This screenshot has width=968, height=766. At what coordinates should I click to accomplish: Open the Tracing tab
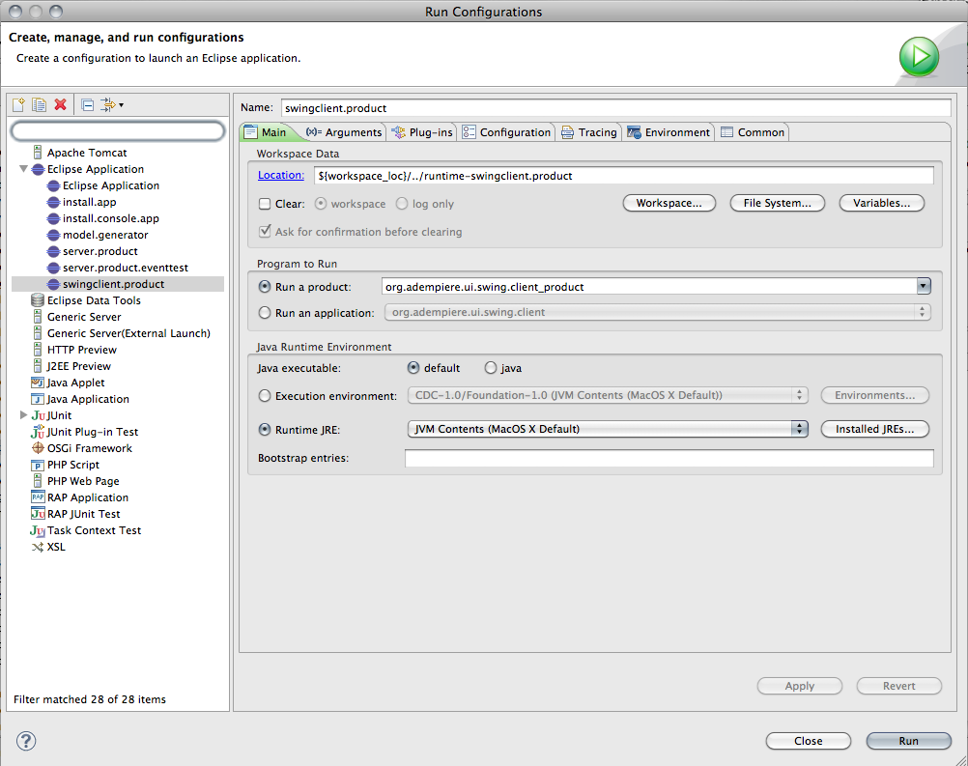pos(589,132)
